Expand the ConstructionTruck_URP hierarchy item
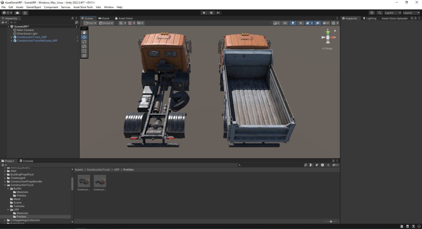This screenshot has height=229, width=422. [12, 37]
